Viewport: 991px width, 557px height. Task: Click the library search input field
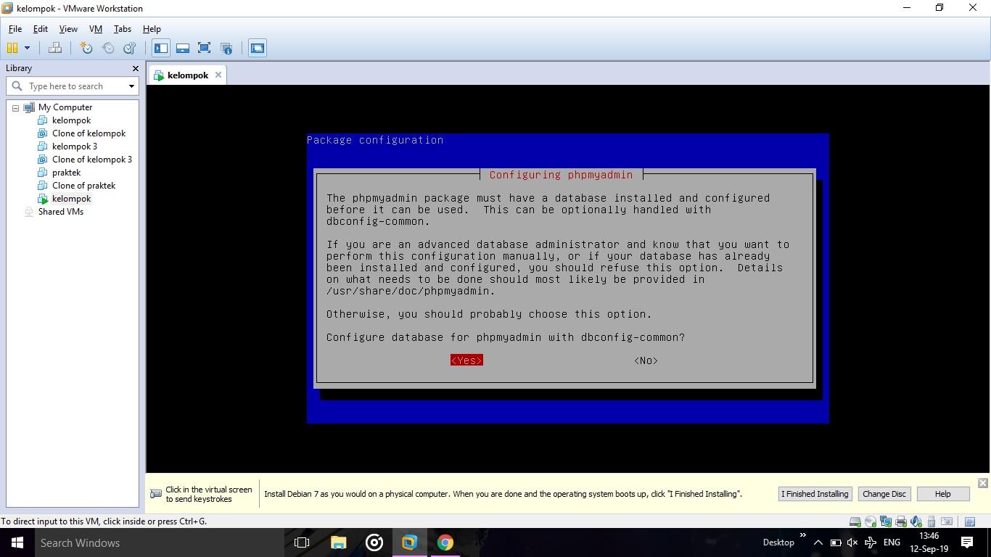(x=73, y=86)
